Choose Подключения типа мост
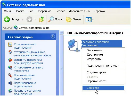 (103, 66)
